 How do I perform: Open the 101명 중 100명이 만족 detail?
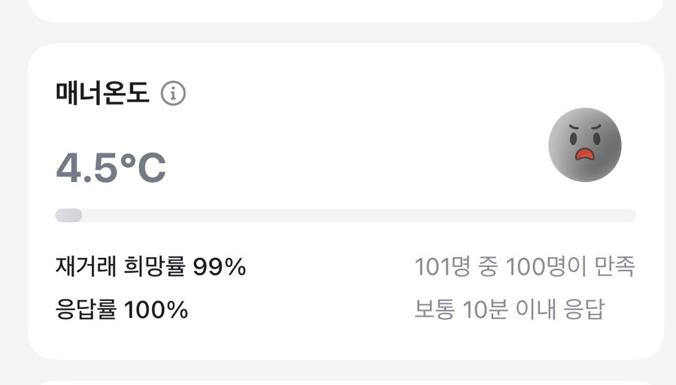525,267
